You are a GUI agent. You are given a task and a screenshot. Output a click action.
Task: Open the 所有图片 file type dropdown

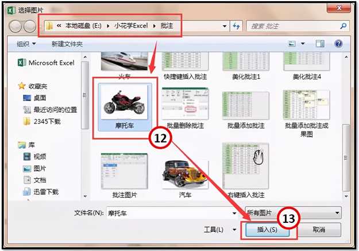click(x=293, y=212)
